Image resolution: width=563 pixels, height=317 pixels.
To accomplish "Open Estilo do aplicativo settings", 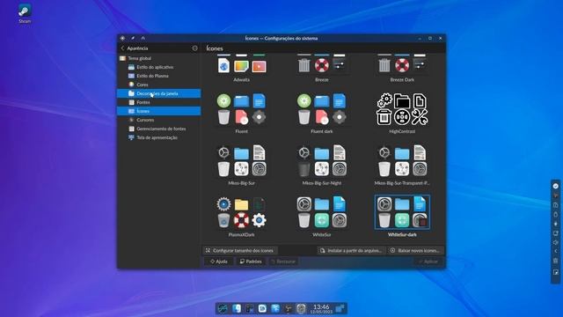I will (x=158, y=67).
